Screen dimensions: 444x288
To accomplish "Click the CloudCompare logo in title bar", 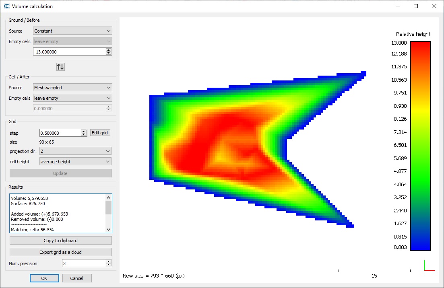I will [6, 6].
